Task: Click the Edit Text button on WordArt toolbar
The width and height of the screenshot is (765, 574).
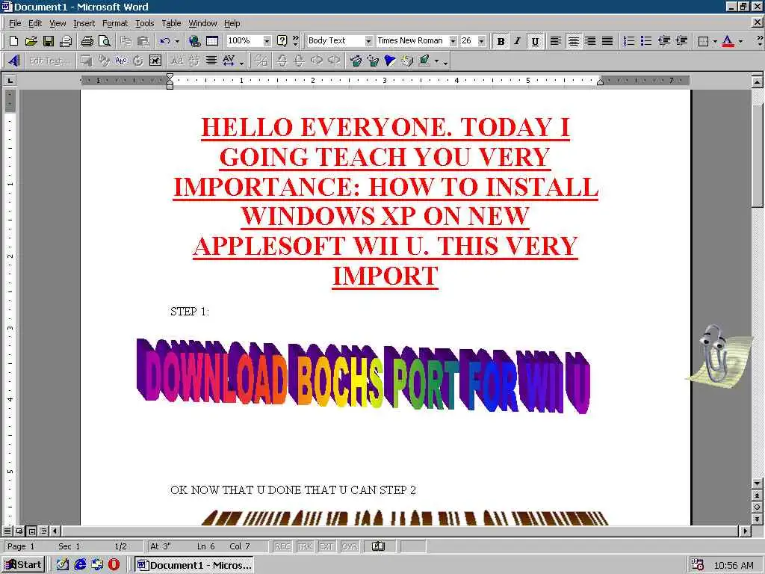Action: coord(49,61)
